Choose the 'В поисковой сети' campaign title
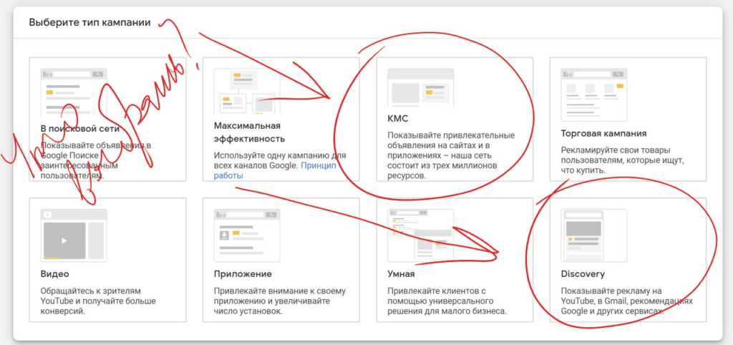The height and width of the screenshot is (345, 733). pyautogui.click(x=80, y=129)
